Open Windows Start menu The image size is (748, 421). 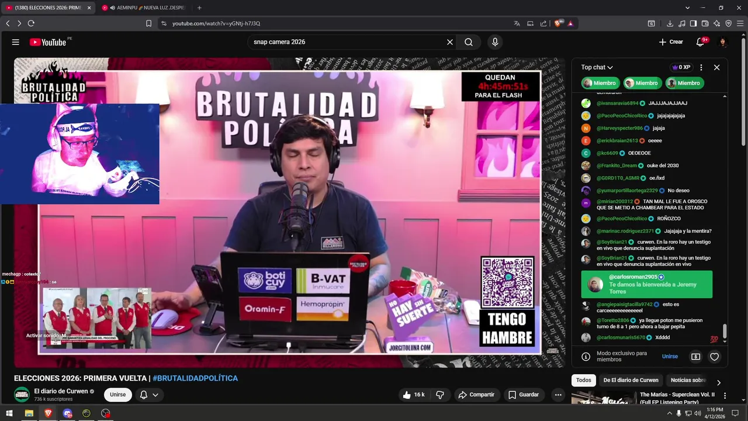click(9, 413)
